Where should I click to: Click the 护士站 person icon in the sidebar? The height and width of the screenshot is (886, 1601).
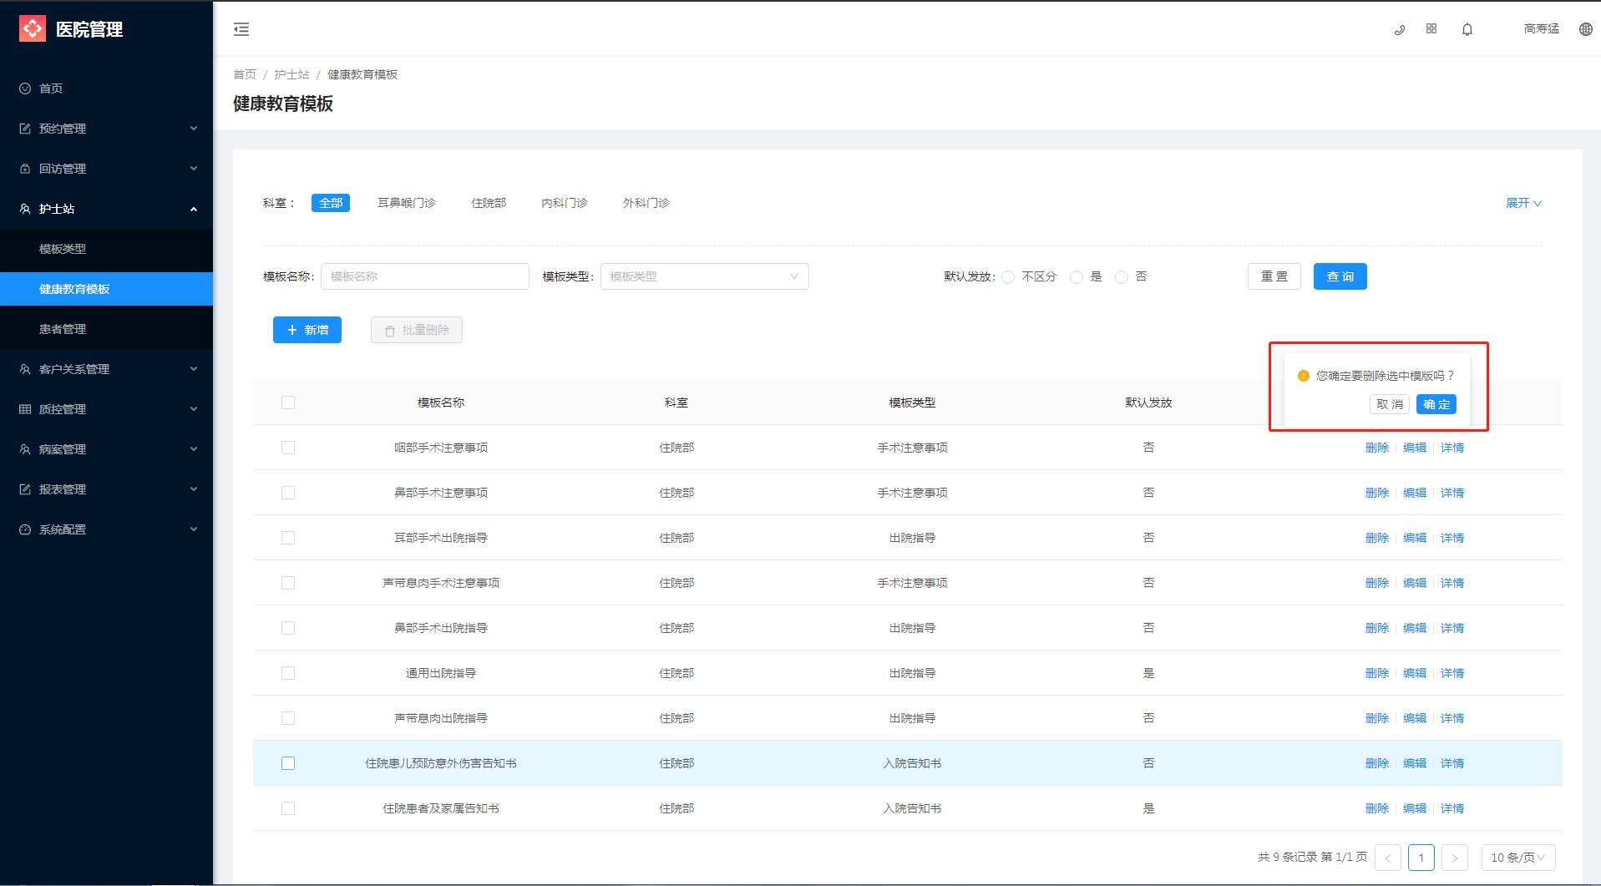25,209
